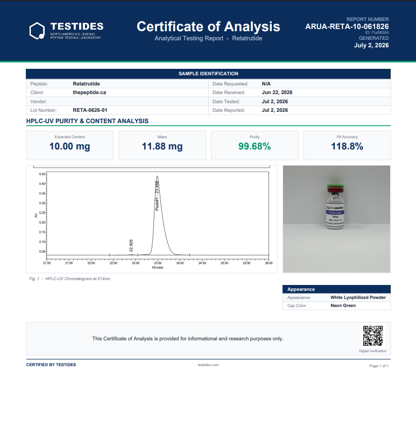
Task: Click Date Received value Jun 22, 2026
Action: point(277,92)
